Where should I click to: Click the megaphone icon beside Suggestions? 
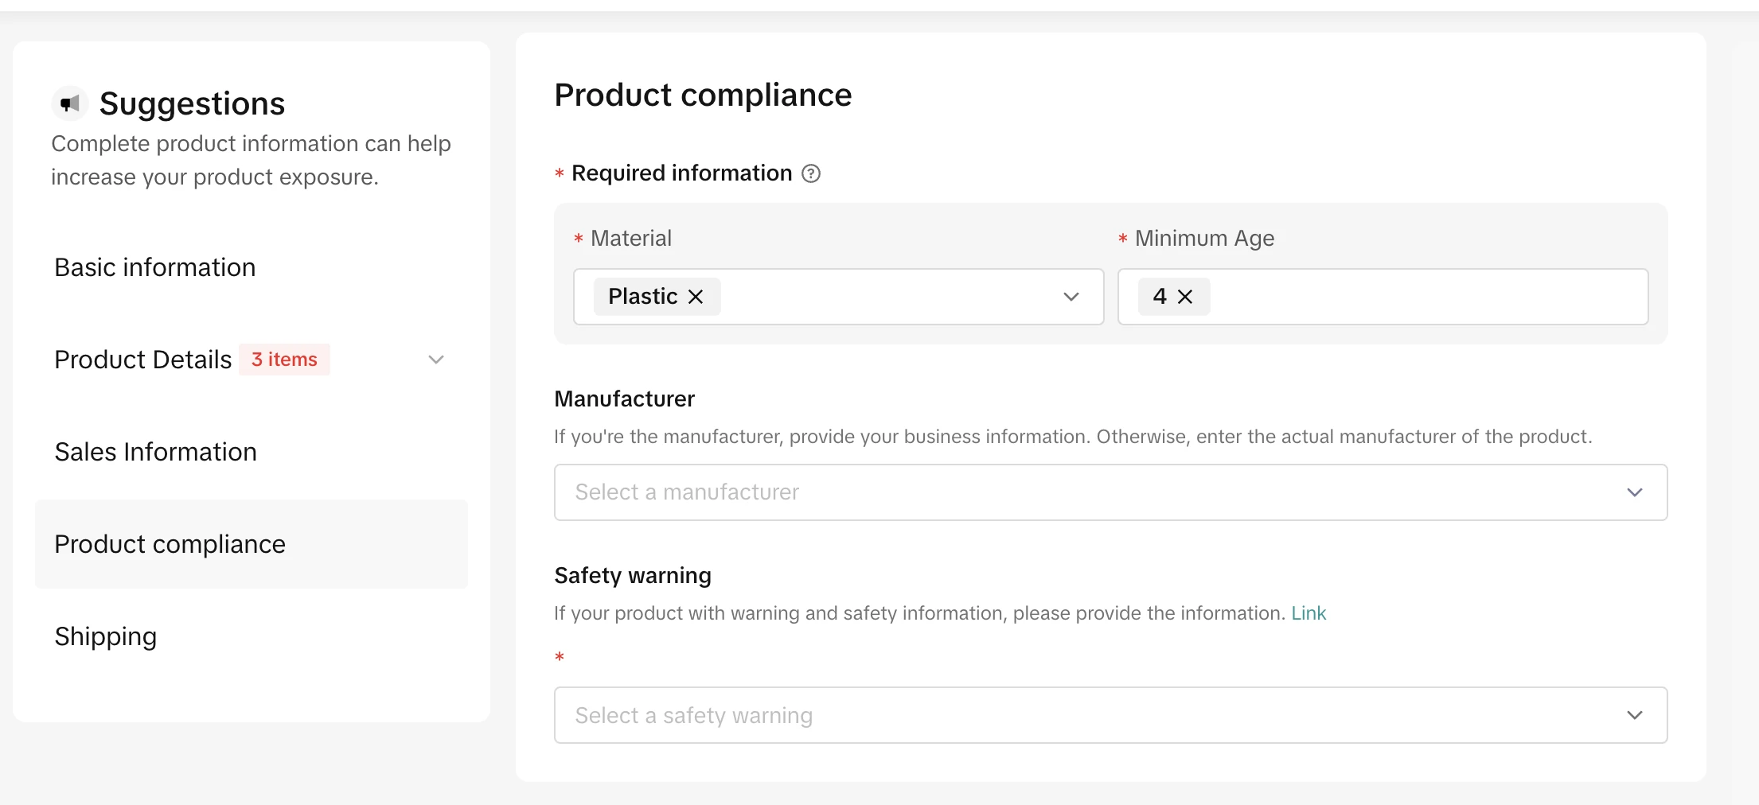[x=70, y=103]
